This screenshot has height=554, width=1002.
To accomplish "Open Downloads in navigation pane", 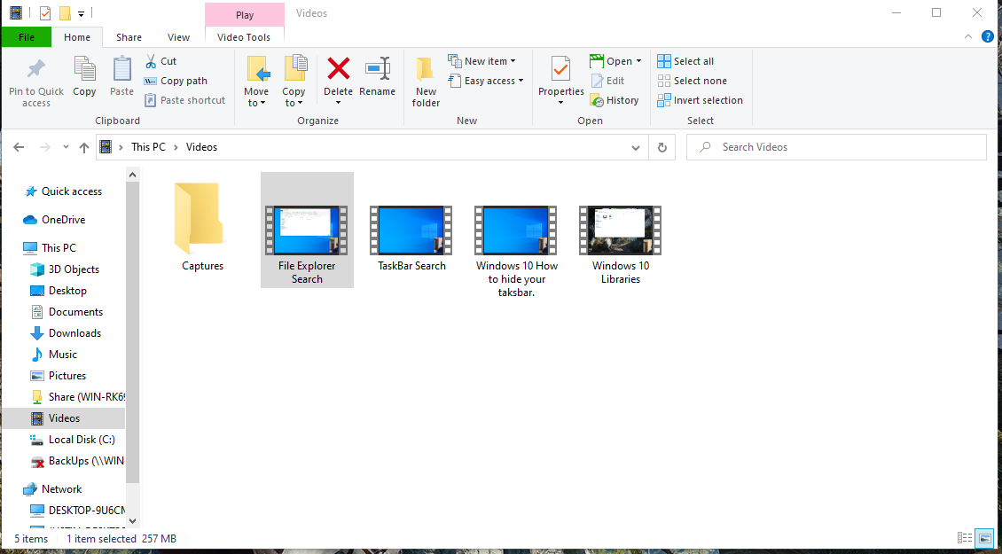I will tap(67, 333).
